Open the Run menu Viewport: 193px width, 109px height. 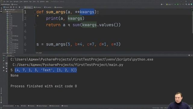tap(30, 2)
